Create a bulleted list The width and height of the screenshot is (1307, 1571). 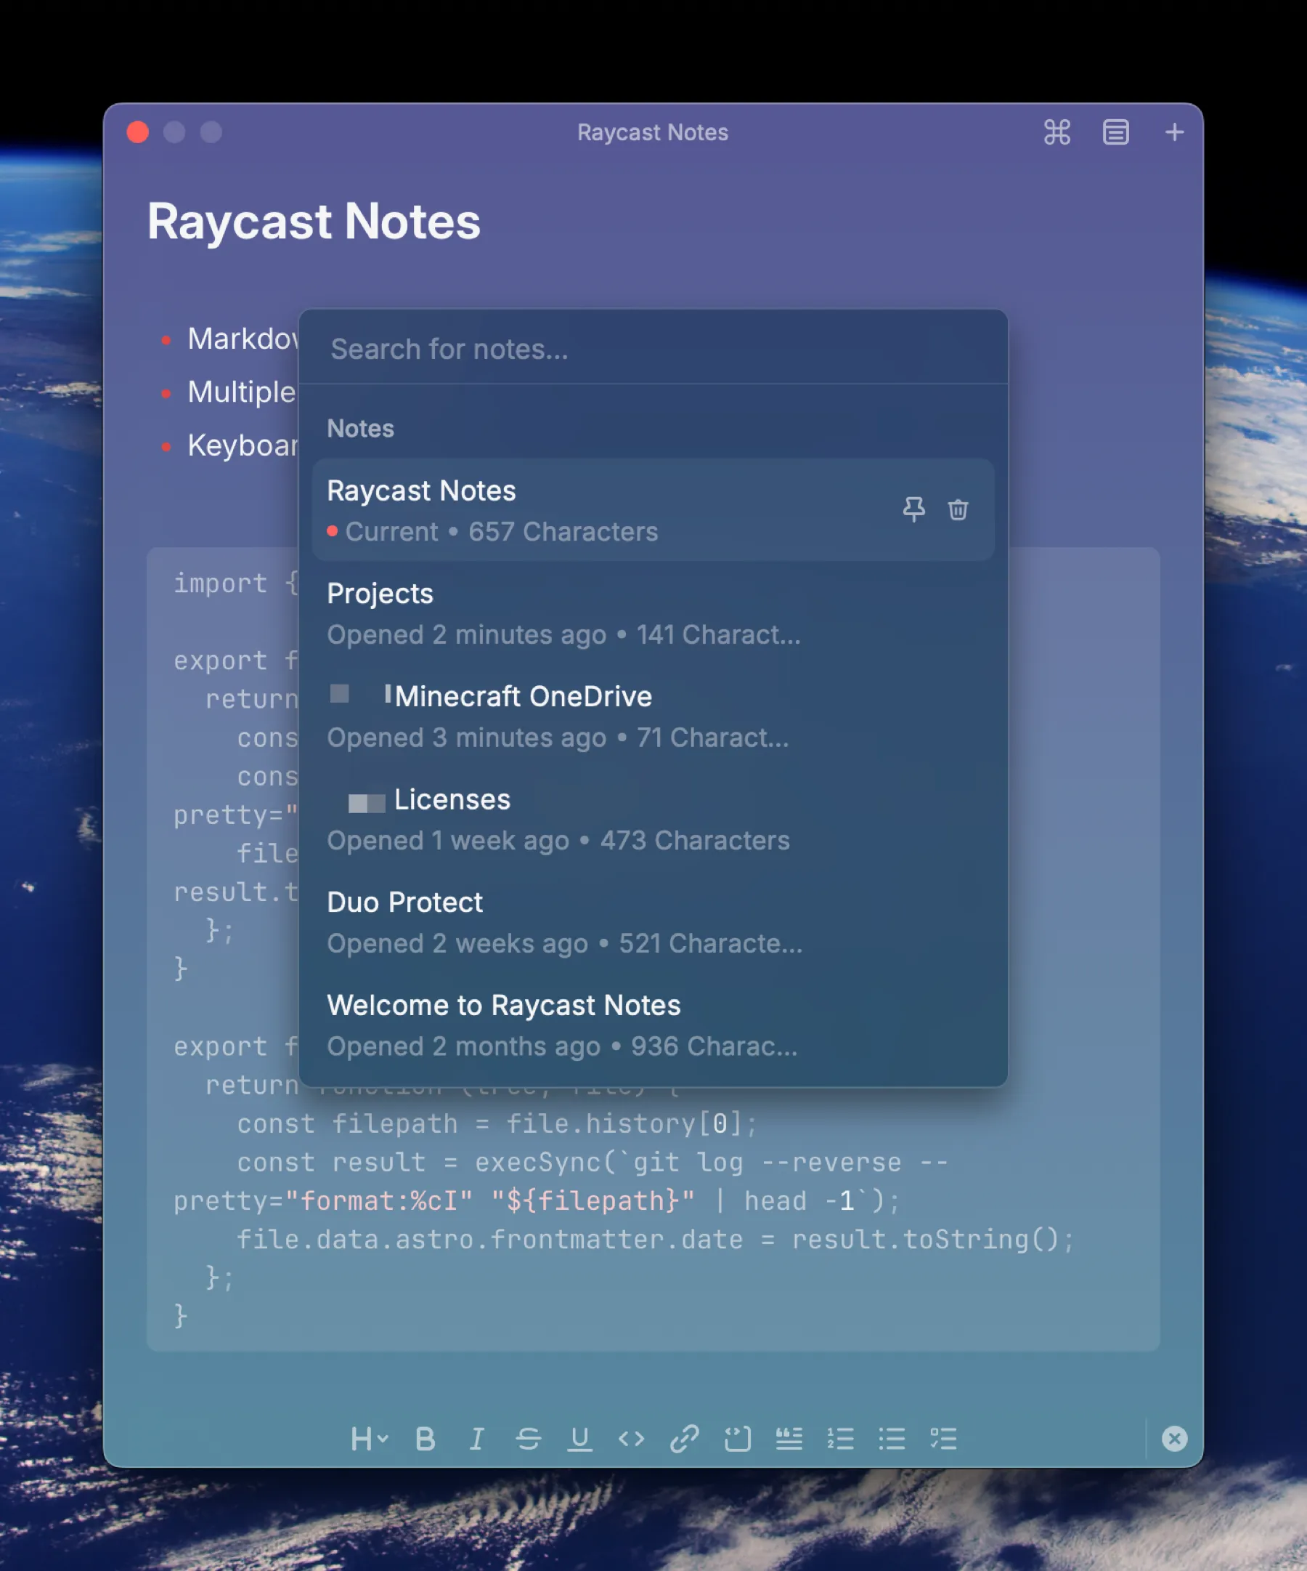coord(892,1438)
